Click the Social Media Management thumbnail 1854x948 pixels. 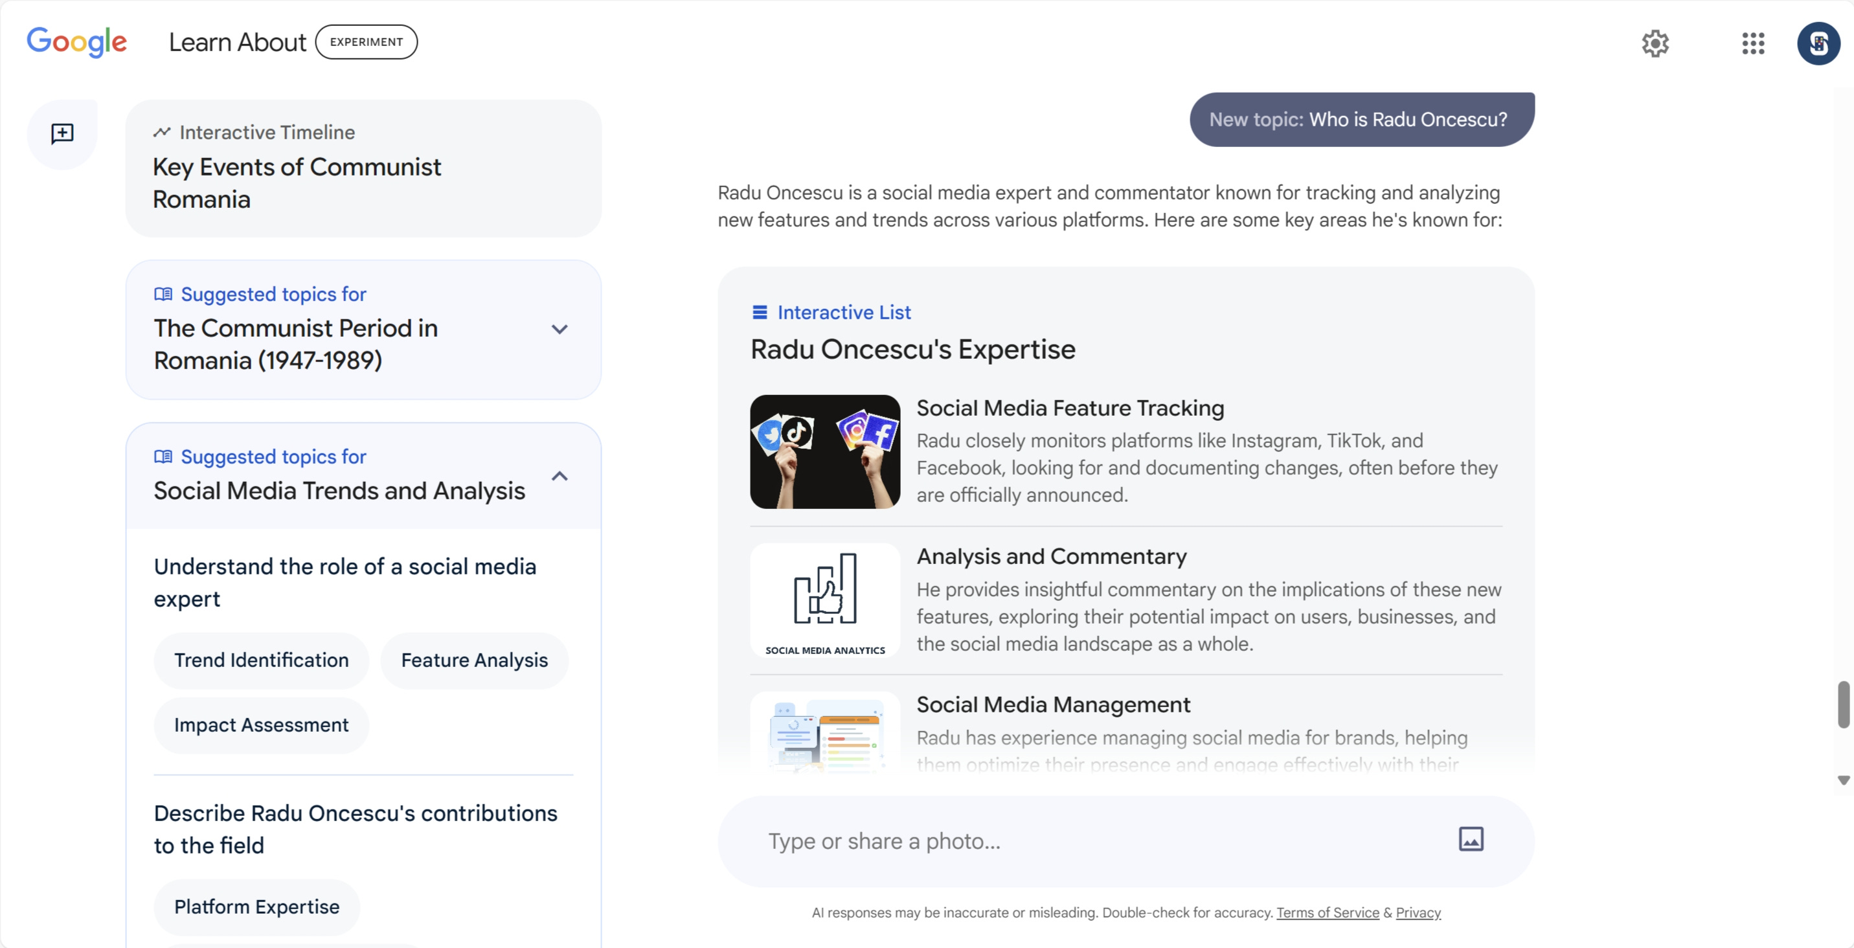tap(825, 733)
